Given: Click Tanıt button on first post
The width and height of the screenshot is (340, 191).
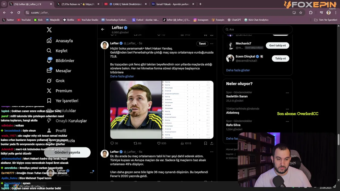Looking at the screenshot, I should (x=202, y=44).
